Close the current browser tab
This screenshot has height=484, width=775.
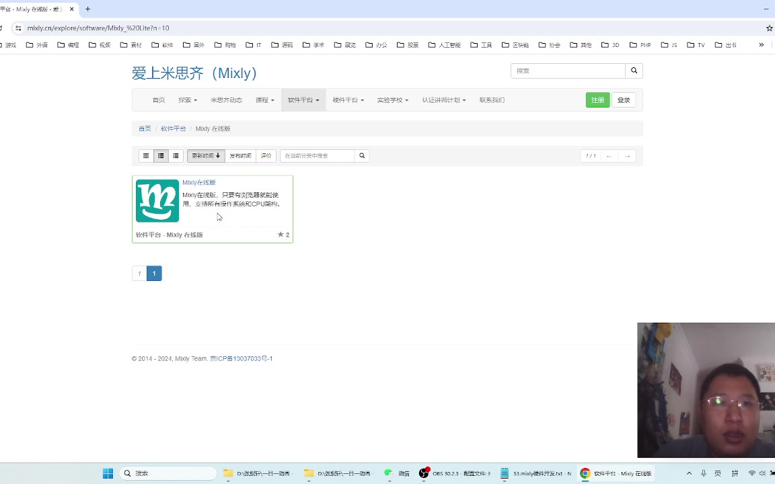pyautogui.click(x=72, y=9)
